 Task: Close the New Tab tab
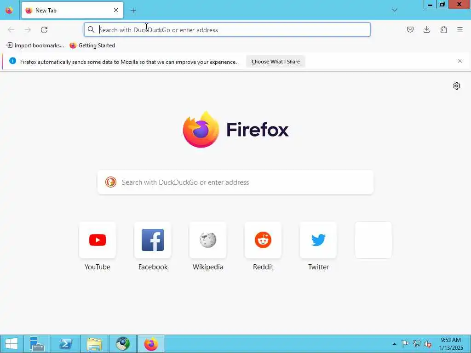(x=115, y=10)
